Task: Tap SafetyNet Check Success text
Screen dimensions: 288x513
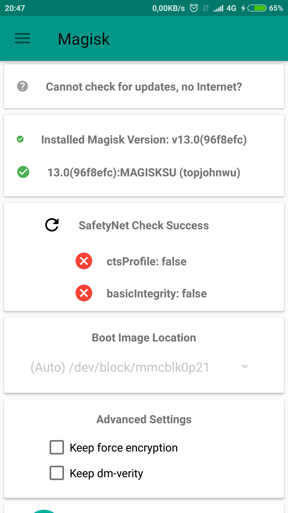Action: 144,226
